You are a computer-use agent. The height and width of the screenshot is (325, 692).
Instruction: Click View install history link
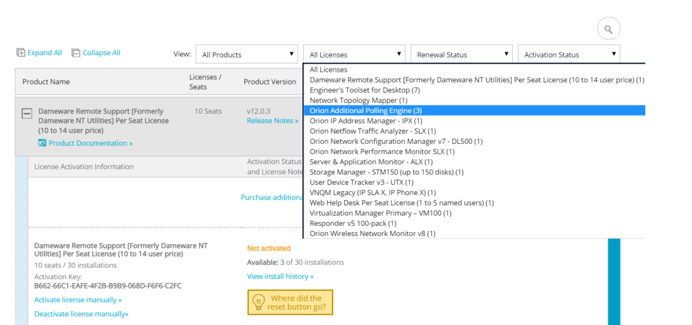coord(280,276)
